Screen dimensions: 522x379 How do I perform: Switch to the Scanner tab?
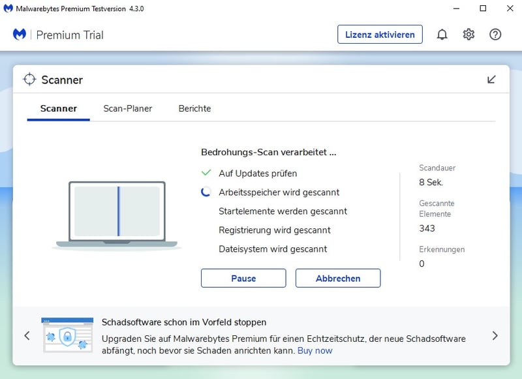[59, 109]
